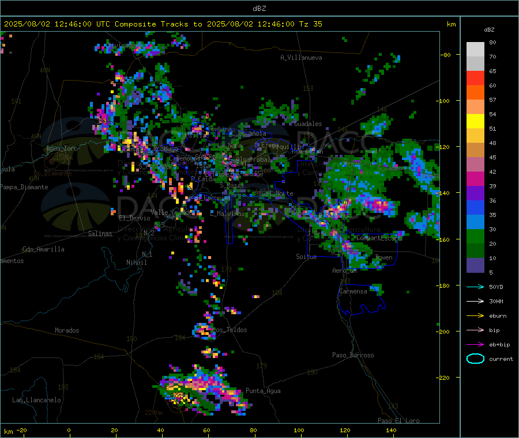Click the Valle_Grande map label
The image size is (519, 438).
click(x=171, y=212)
